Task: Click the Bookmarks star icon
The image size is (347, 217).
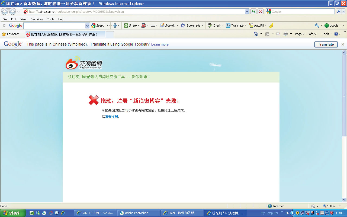Action: [x=183, y=25]
